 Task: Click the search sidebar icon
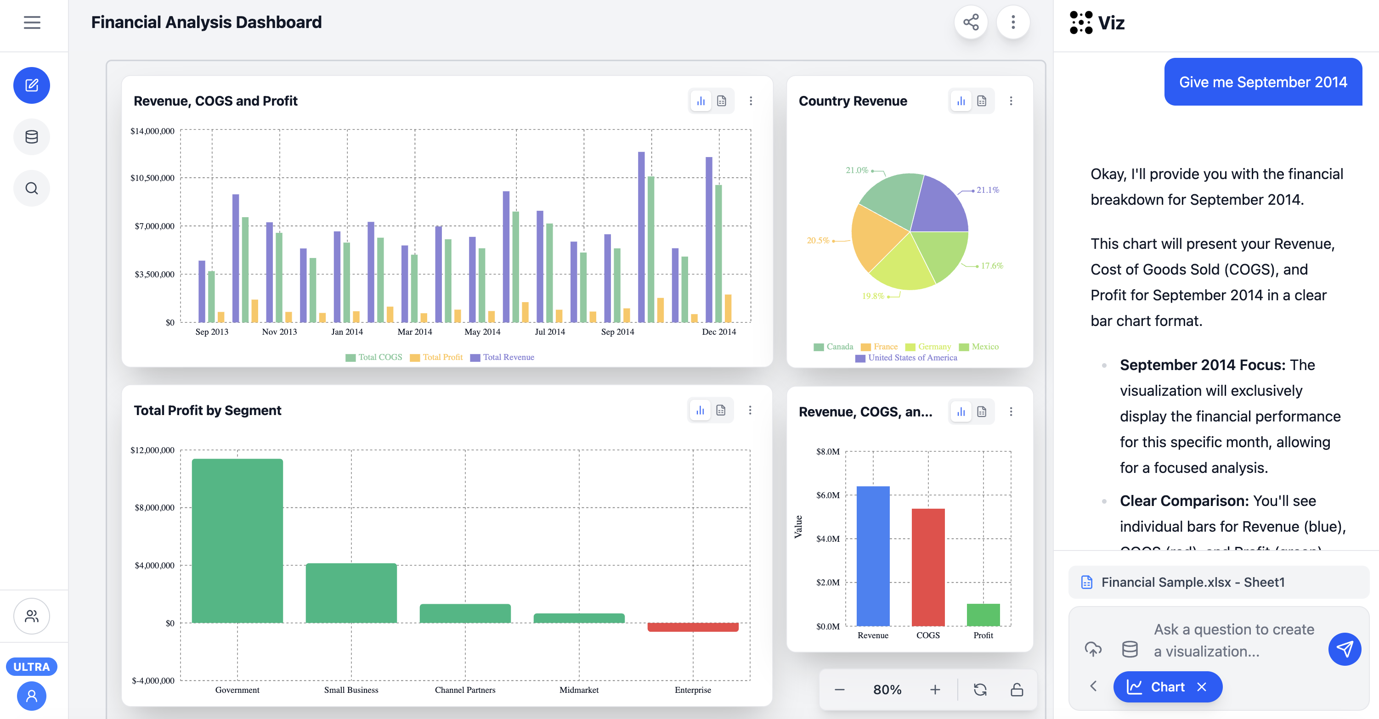pos(32,188)
